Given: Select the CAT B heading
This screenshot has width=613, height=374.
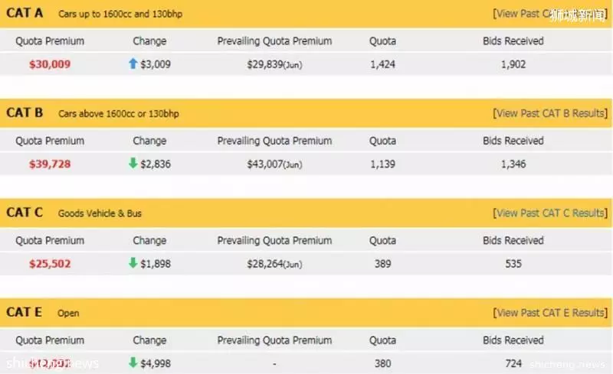Looking at the screenshot, I should coord(25,113).
